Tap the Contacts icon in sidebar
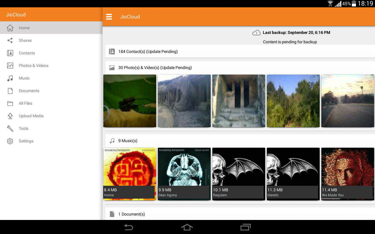375x234 pixels. [x=10, y=53]
